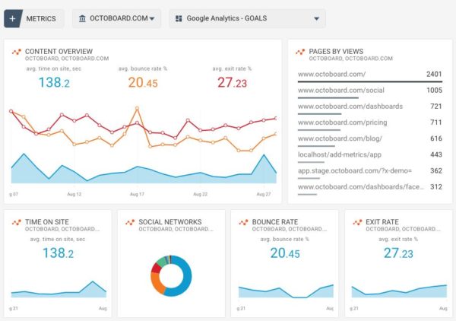The image size is (456, 321).
Task: Select the localhost/add-metrics/app page row
Action: point(370,155)
